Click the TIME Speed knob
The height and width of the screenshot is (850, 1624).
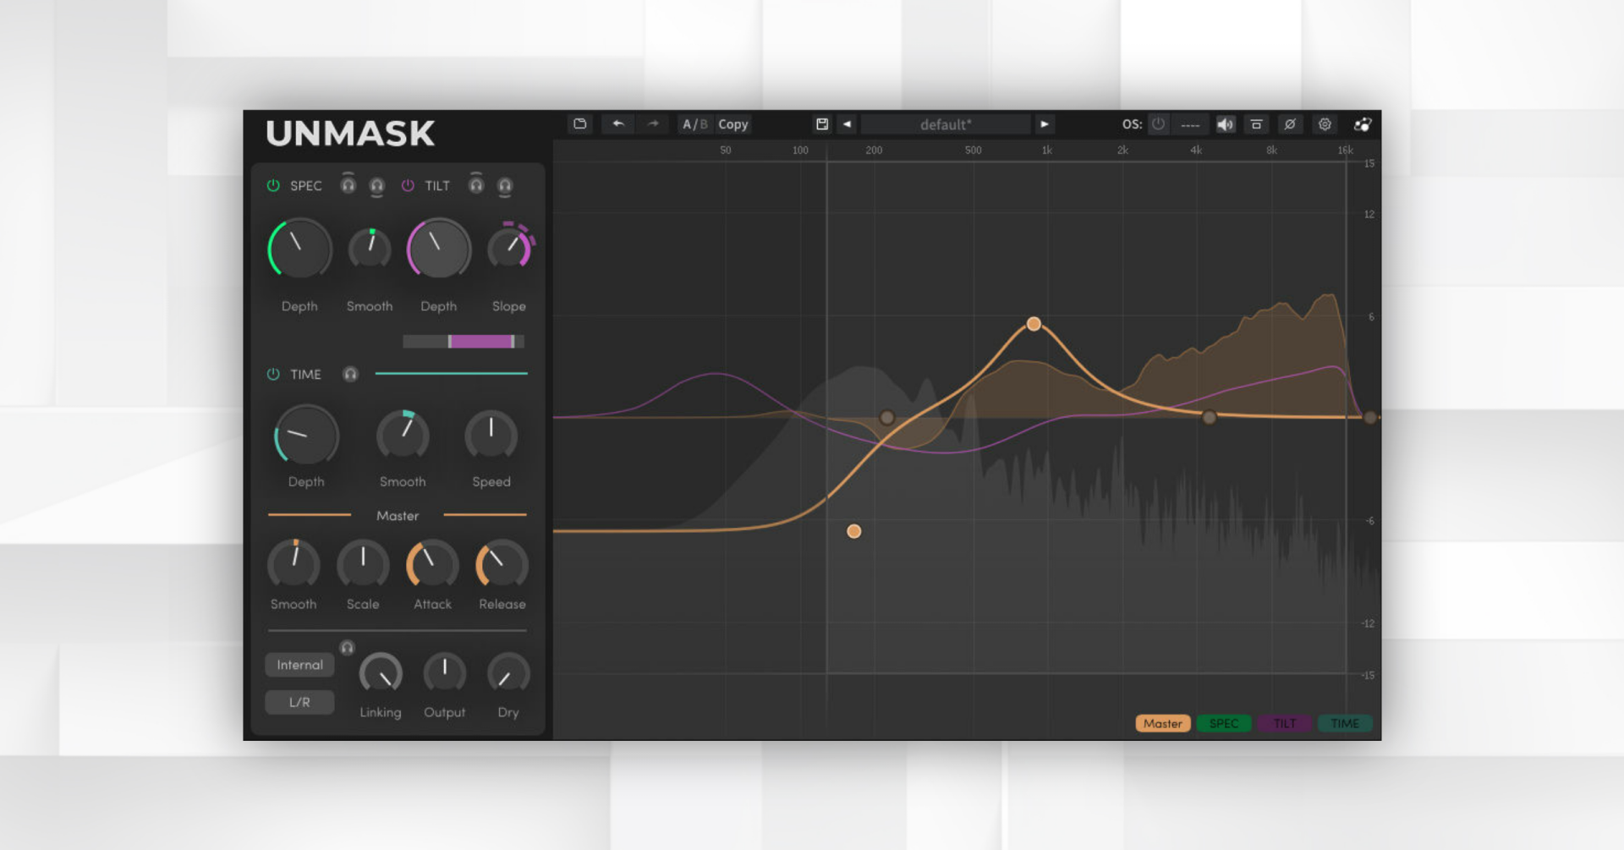(x=491, y=436)
